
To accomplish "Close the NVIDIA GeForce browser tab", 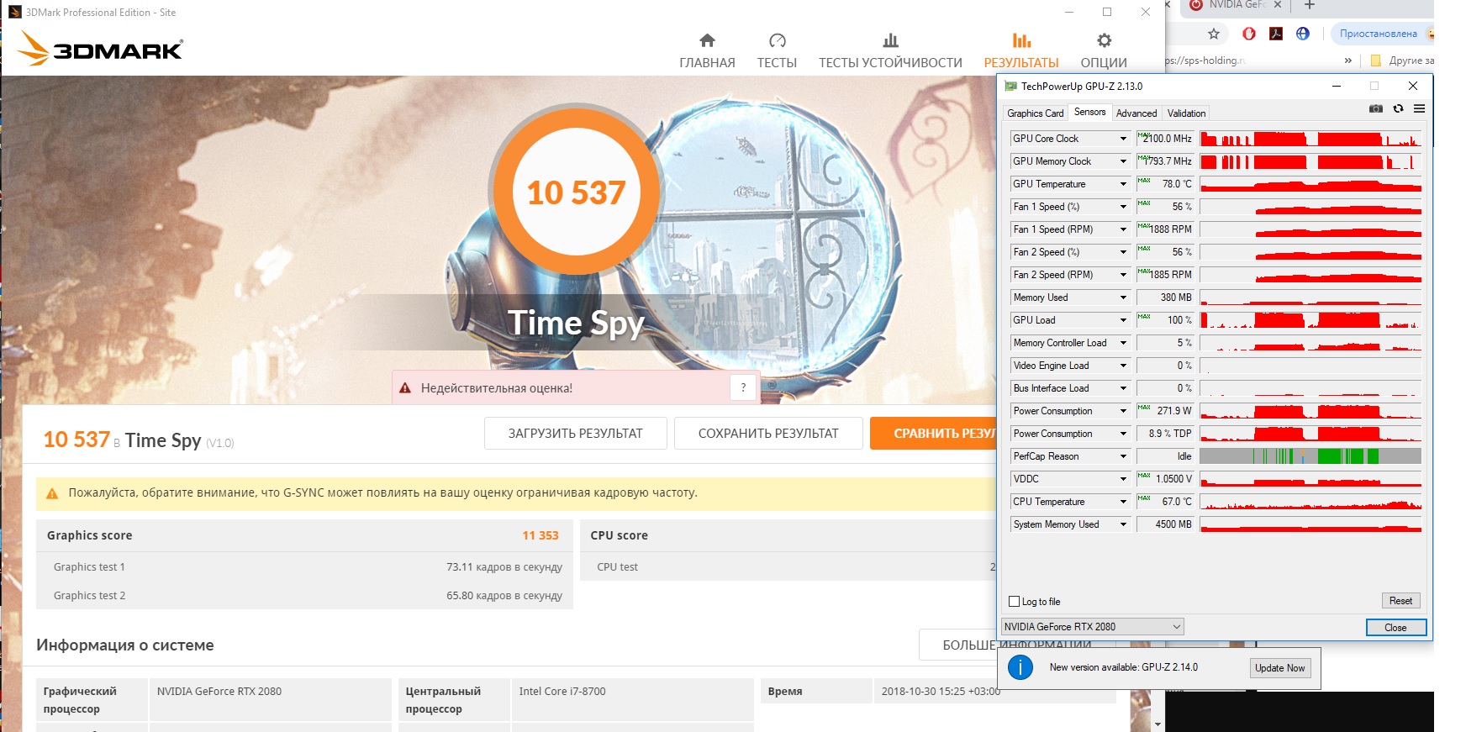I will 1278,5.
